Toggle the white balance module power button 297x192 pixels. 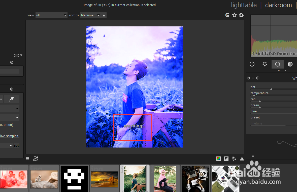(248, 78)
